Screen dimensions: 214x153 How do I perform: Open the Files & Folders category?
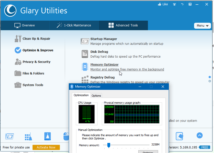29,73
